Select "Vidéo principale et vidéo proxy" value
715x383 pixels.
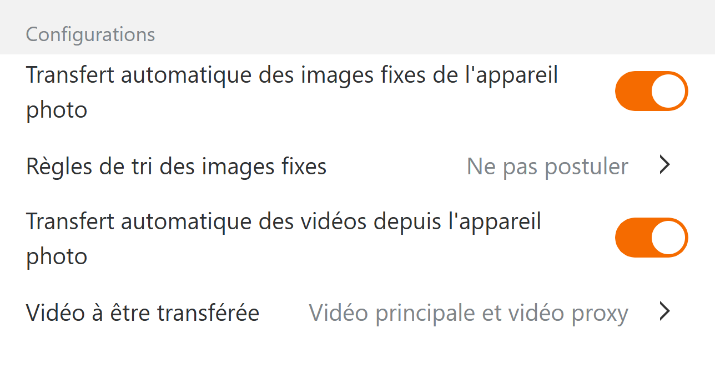coord(468,313)
